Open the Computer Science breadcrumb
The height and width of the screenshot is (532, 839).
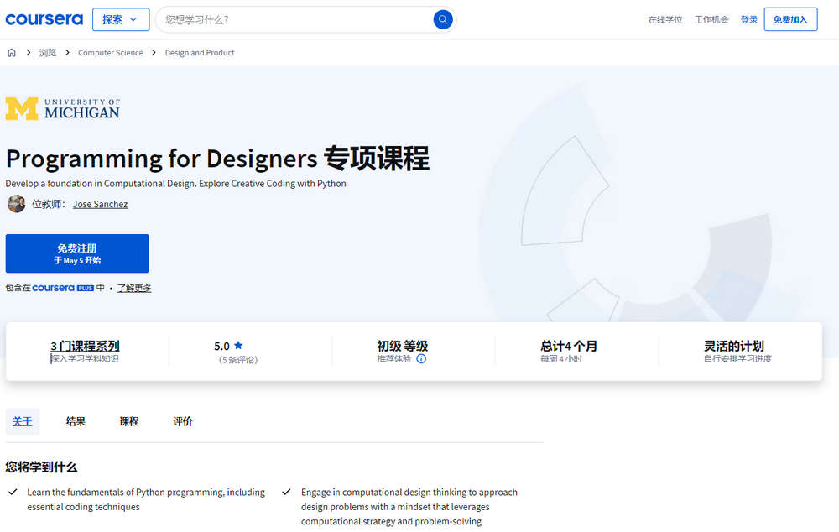click(x=110, y=53)
